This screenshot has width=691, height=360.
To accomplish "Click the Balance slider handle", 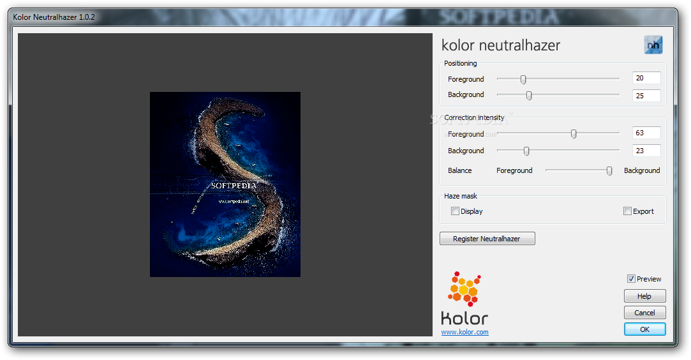I will coord(609,170).
